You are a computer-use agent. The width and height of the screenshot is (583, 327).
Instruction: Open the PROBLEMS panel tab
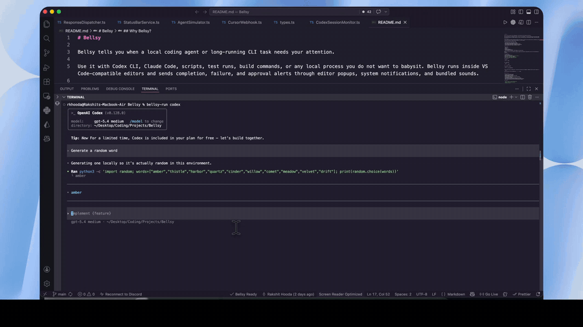90,89
